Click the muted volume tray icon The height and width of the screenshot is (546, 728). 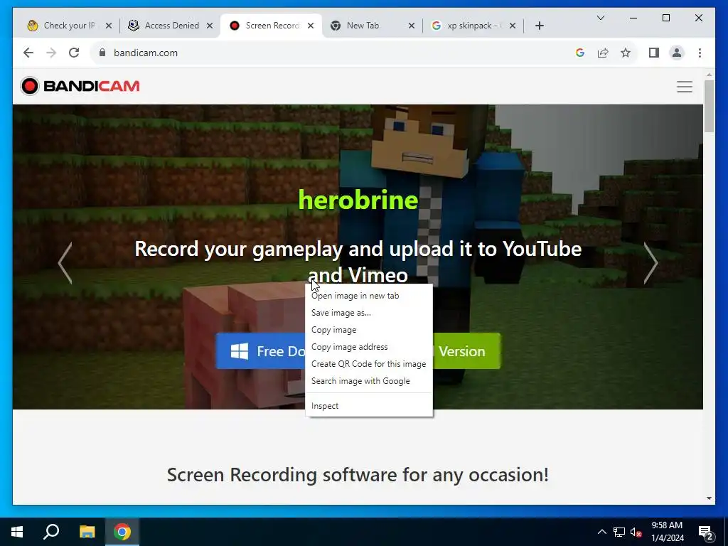(x=636, y=532)
